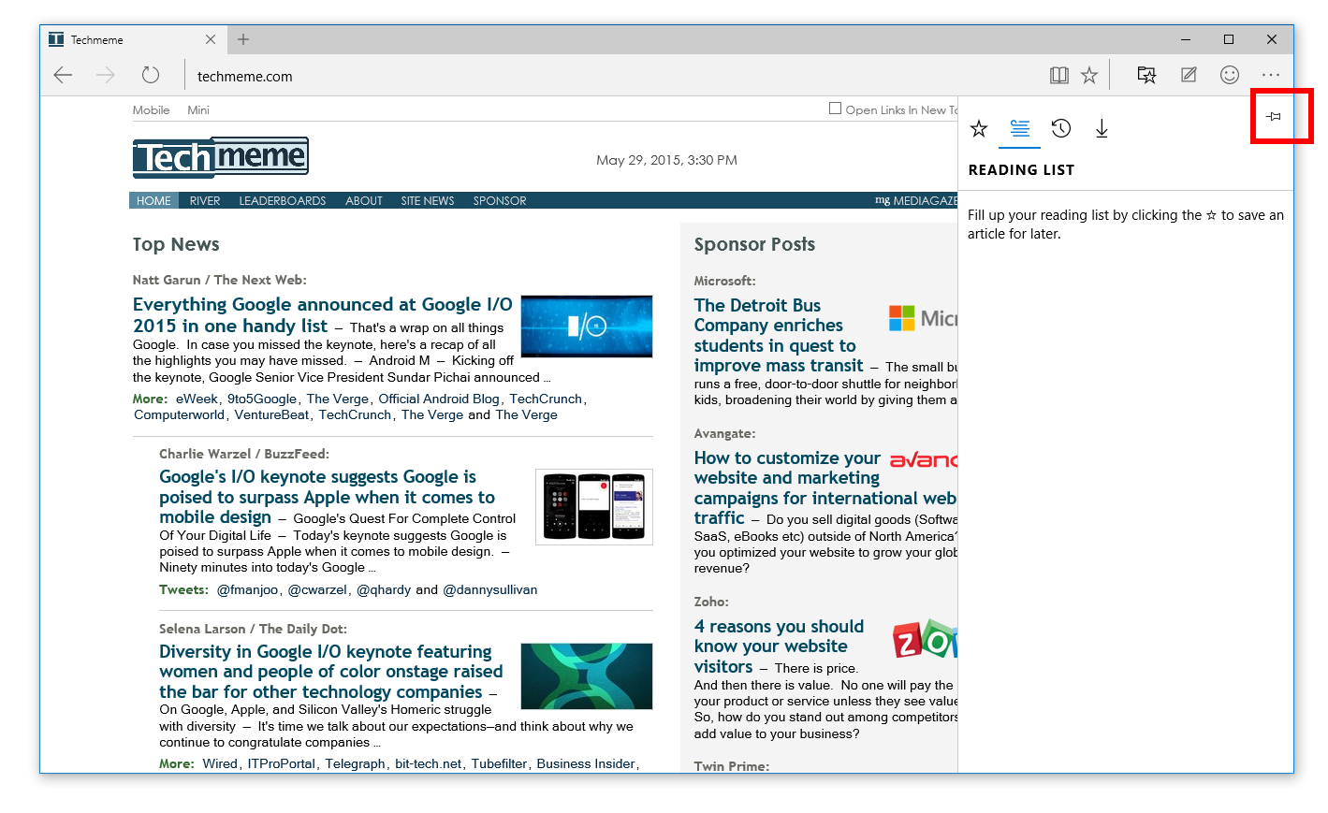Show History tab in Hub pane

[1060, 129]
